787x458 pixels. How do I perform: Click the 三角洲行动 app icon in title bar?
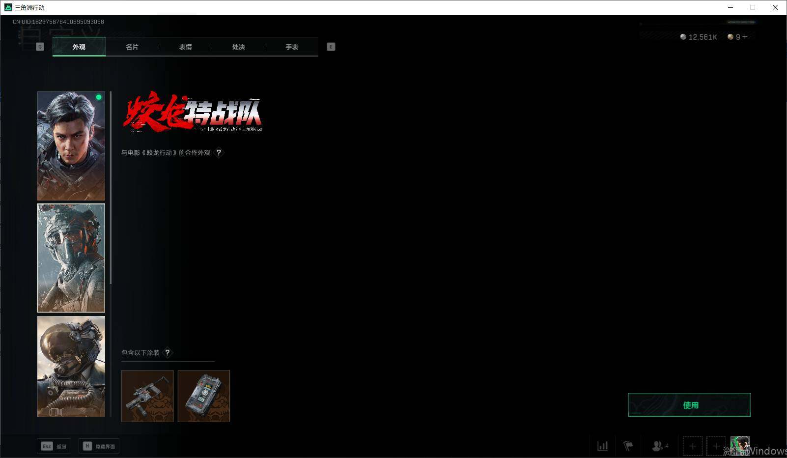pyautogui.click(x=8, y=7)
